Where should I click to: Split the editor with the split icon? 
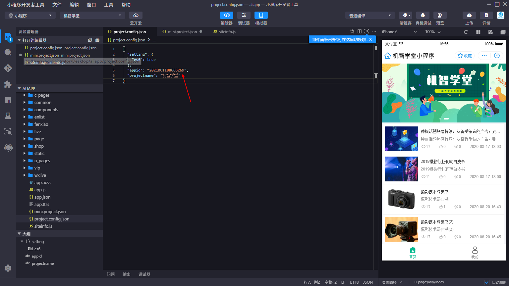[x=360, y=31]
